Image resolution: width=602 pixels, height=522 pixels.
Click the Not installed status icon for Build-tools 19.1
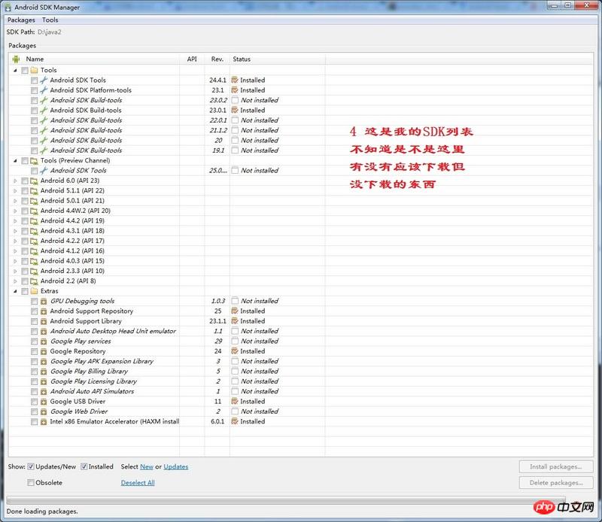(235, 150)
